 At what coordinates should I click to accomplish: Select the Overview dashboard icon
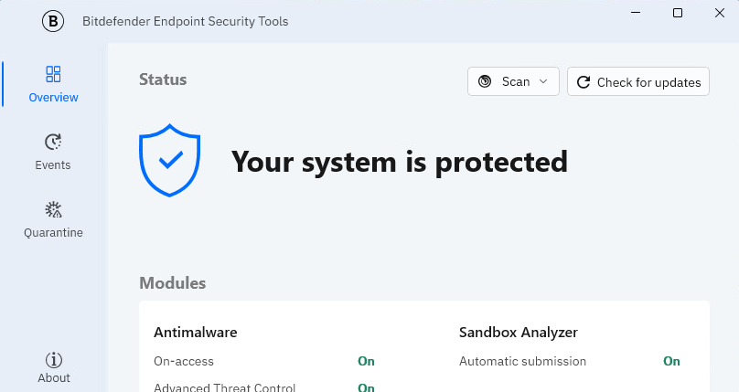click(53, 74)
